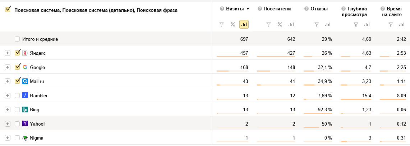
Task: Click the highlighted bar chart icon under Визиты
Action: [x=244, y=24]
